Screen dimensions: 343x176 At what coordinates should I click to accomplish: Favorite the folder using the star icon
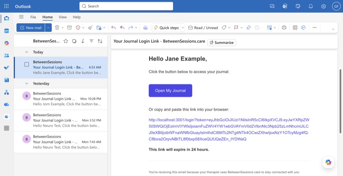pyautogui.click(x=66, y=41)
